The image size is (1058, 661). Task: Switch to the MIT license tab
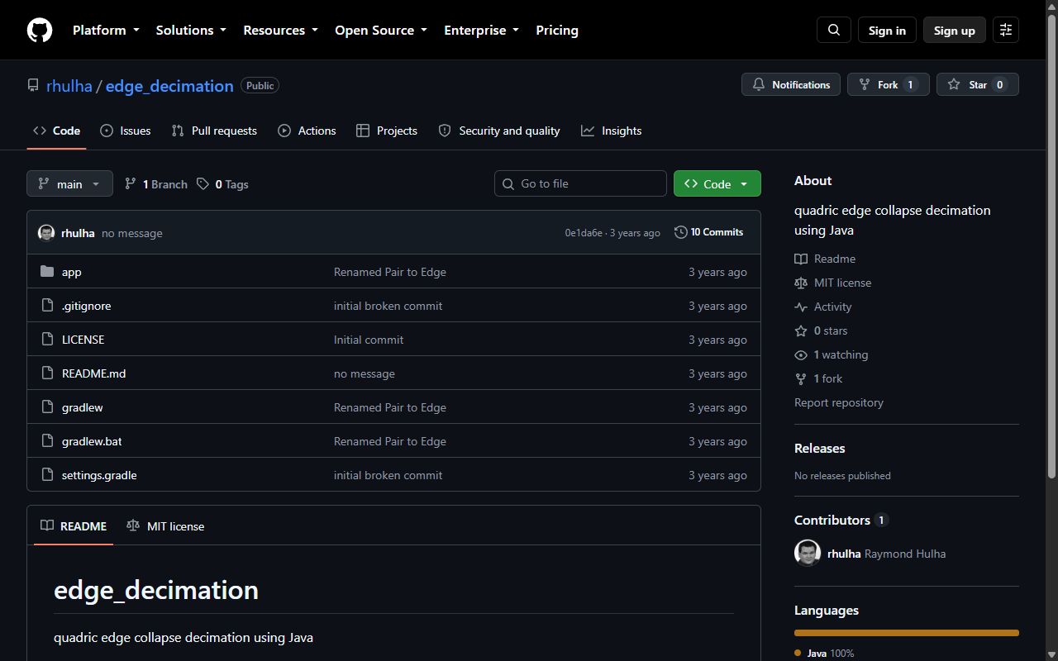click(x=165, y=526)
